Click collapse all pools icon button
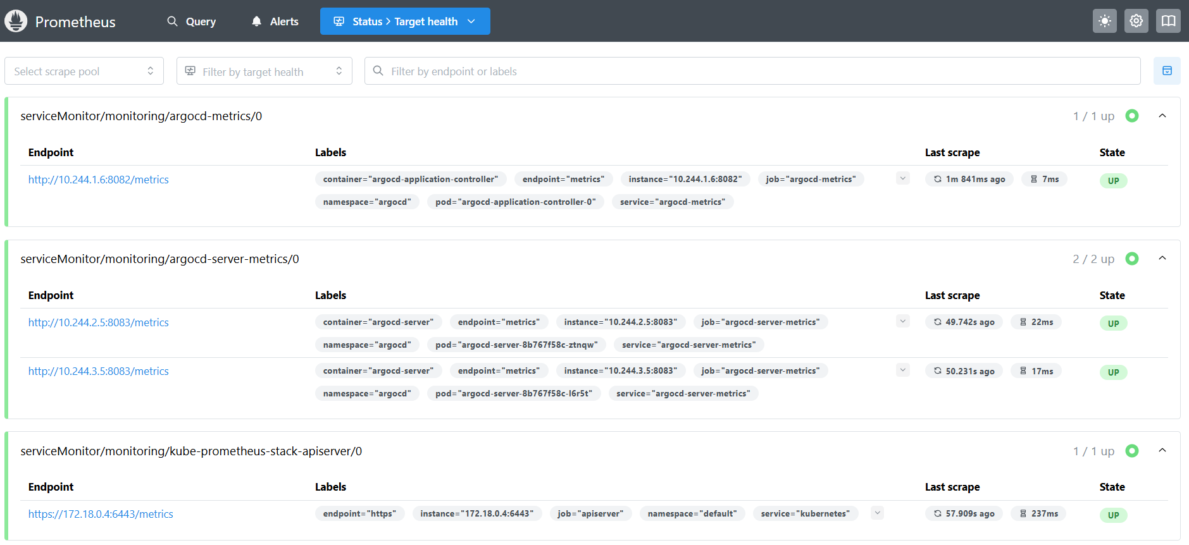The image size is (1189, 545). [x=1167, y=71]
